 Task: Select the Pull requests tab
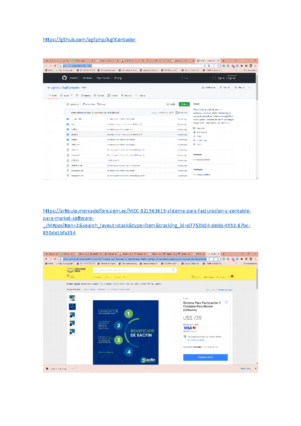(x=83, y=95)
